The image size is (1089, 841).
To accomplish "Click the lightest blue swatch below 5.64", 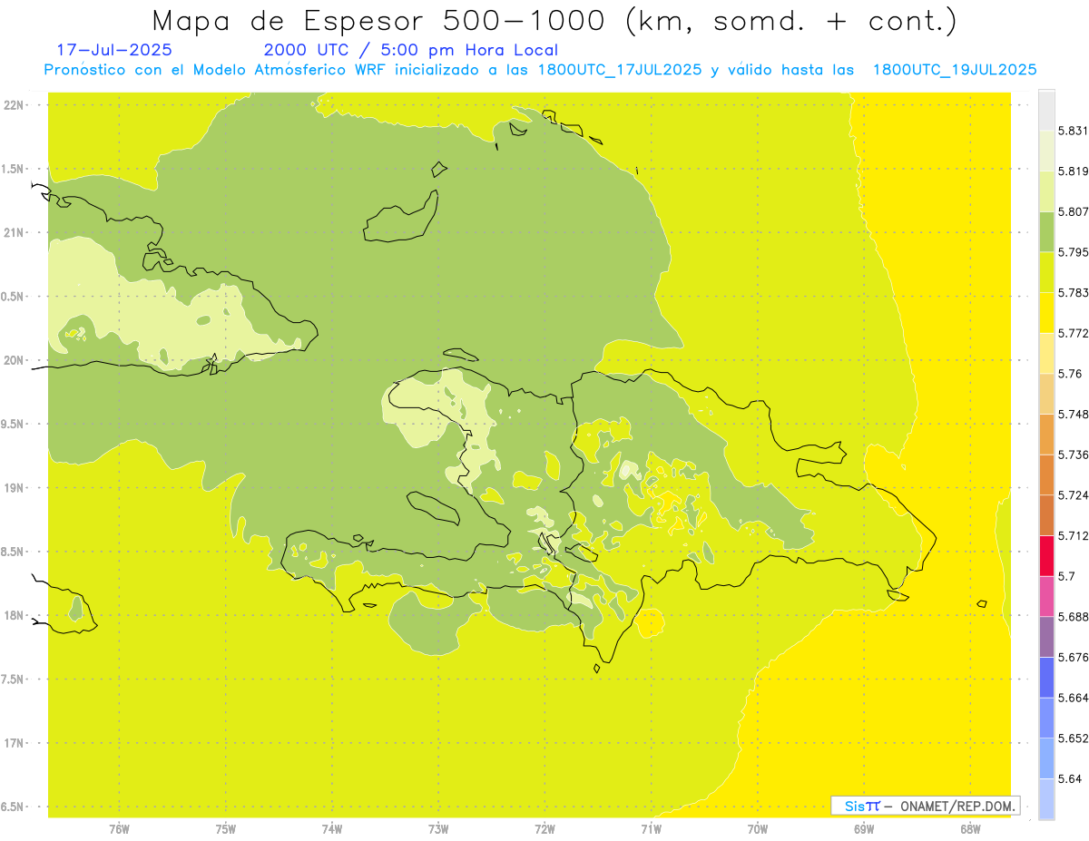I will coord(1046,799).
